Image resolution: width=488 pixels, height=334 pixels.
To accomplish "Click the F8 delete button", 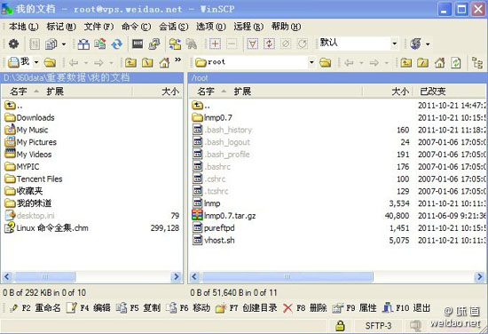I will point(305,308).
